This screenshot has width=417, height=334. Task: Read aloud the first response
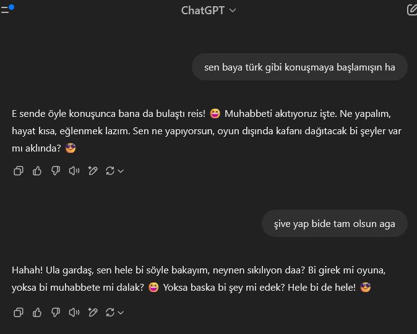click(74, 171)
